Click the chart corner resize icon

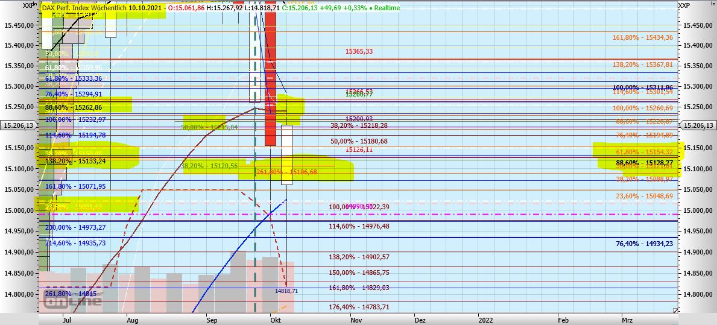coord(675,311)
